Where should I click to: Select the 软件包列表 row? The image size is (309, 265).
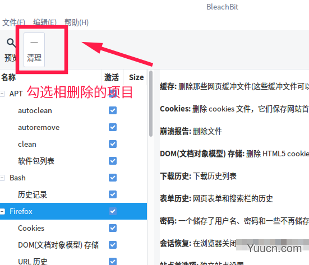tap(73, 161)
